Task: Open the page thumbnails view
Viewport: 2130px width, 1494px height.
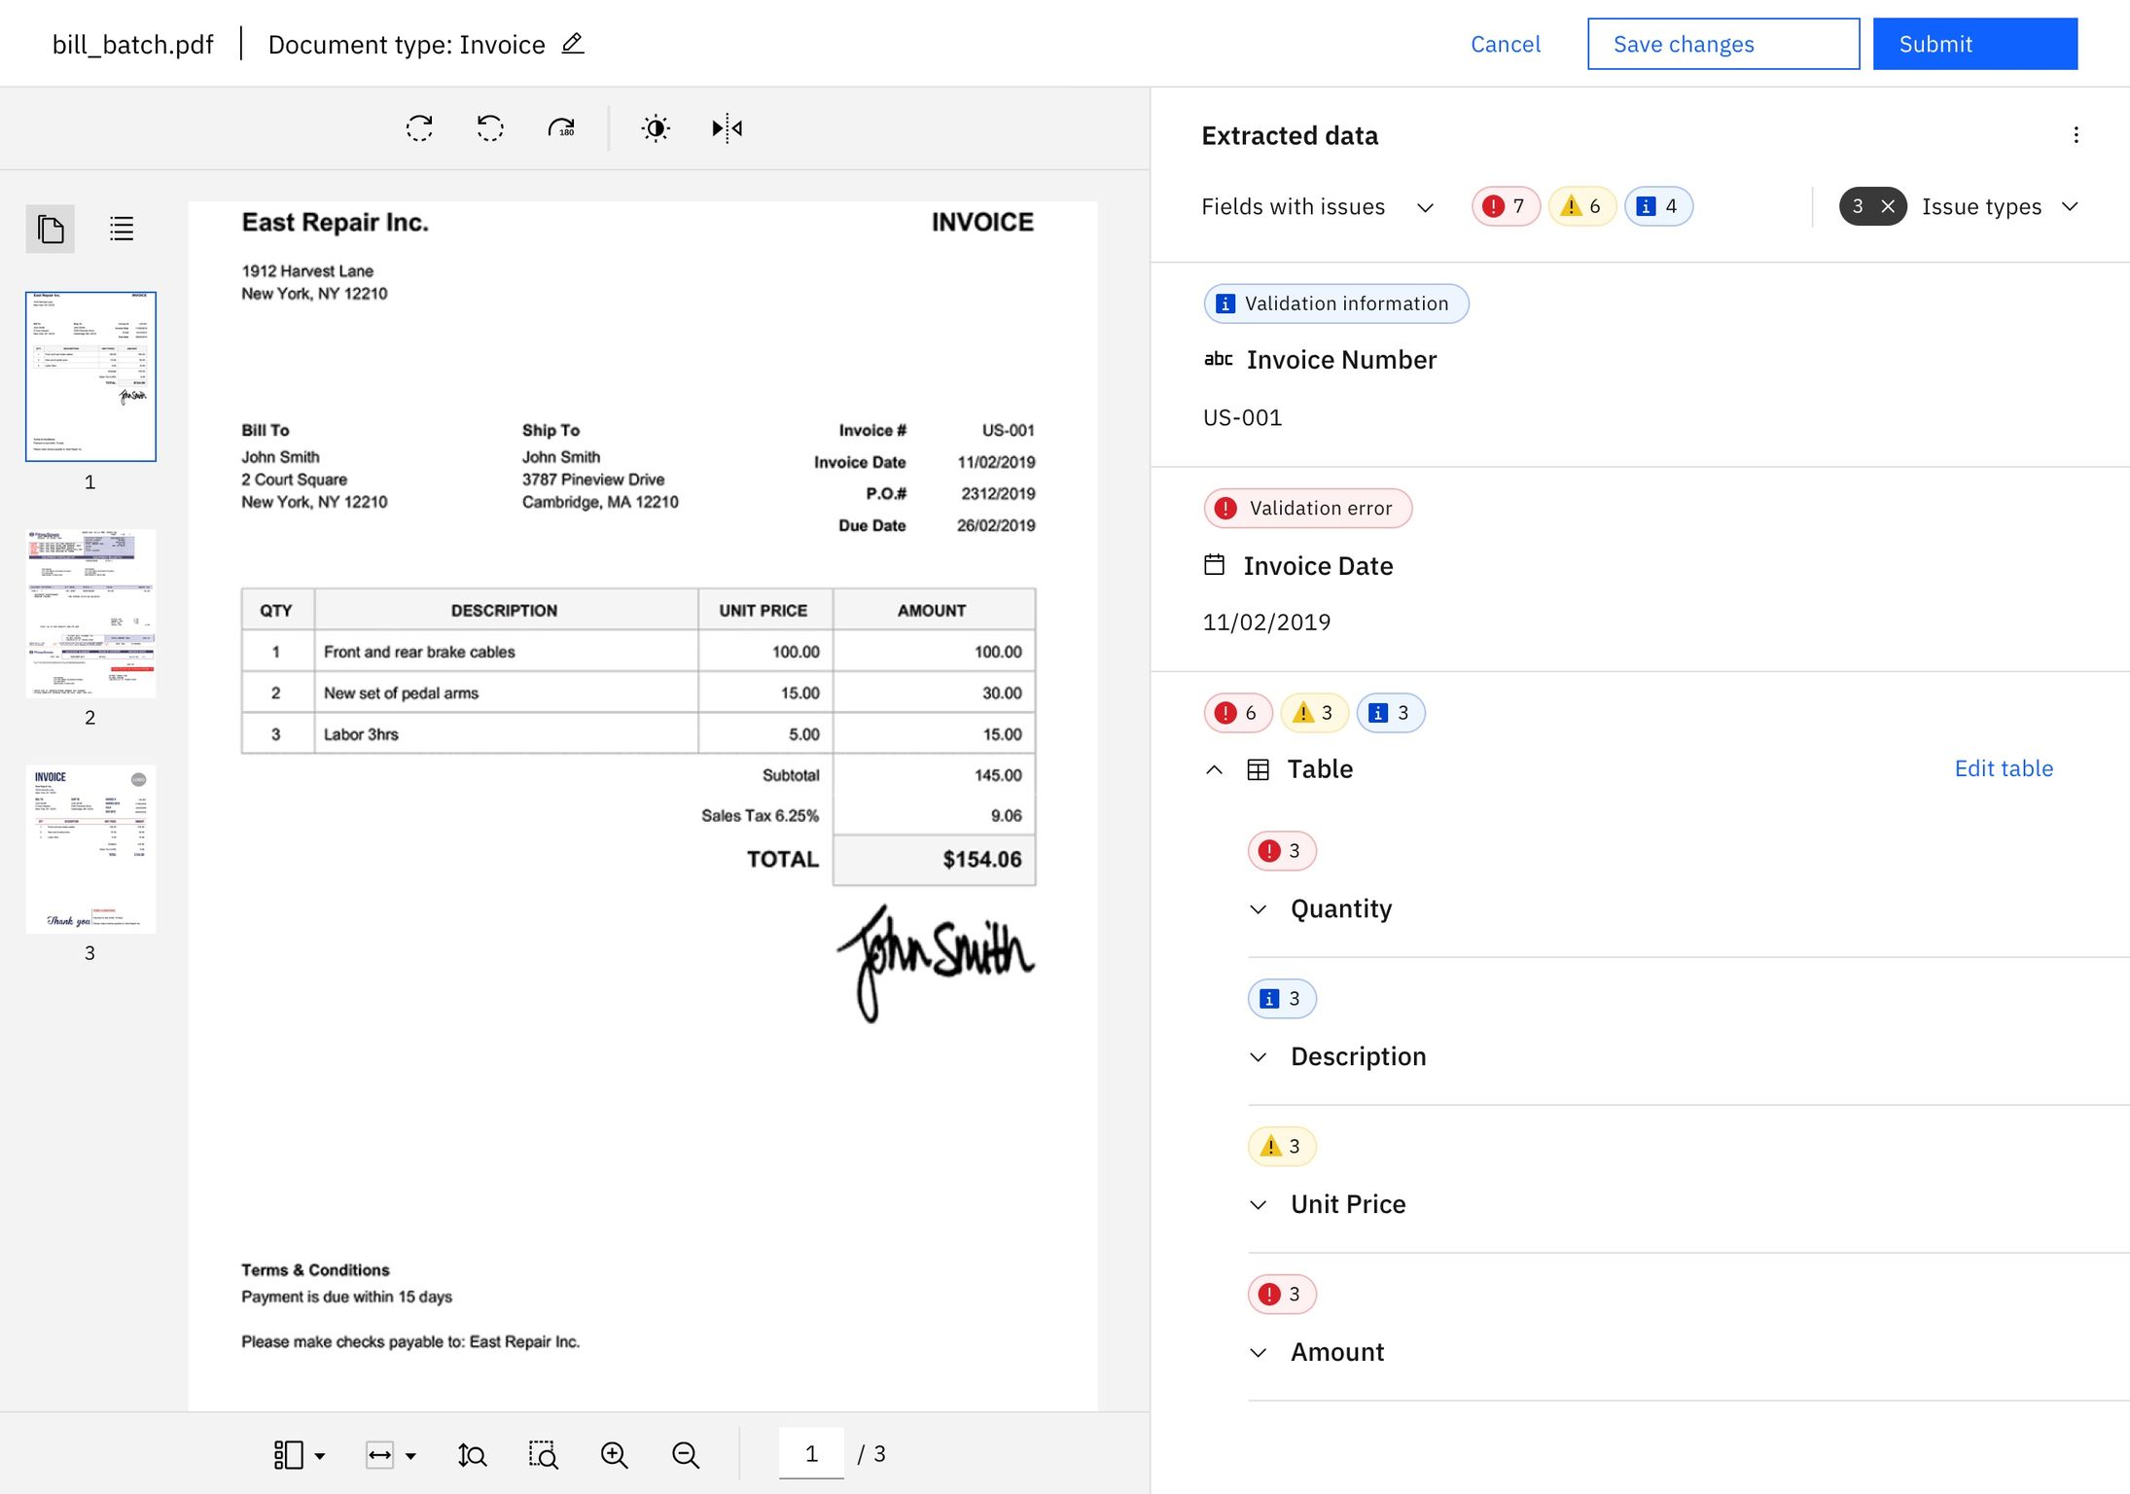Action: point(50,228)
